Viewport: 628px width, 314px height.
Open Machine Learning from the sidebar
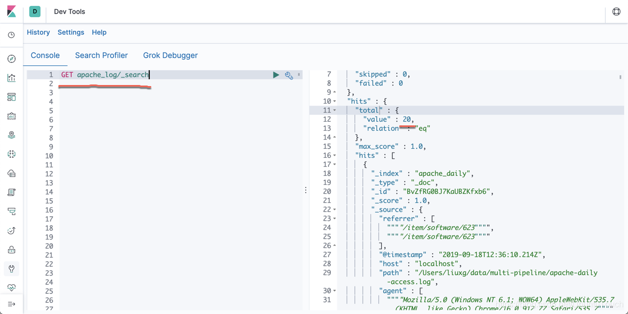(x=12, y=154)
